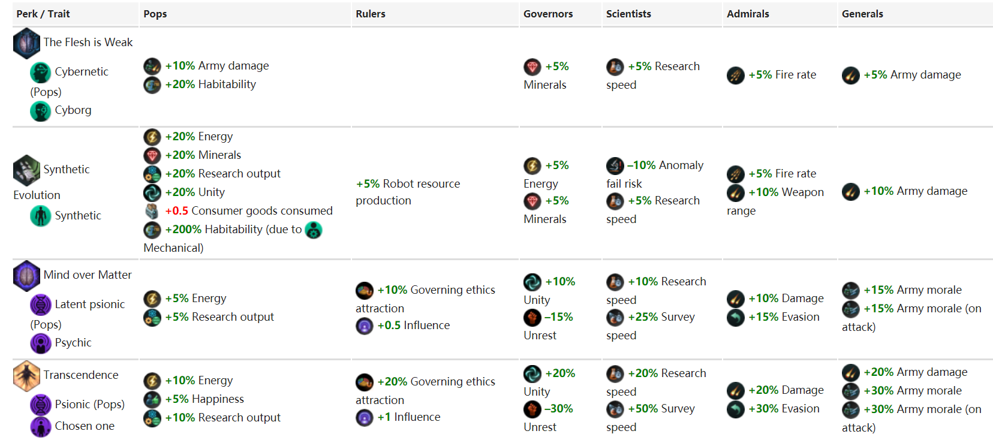The height and width of the screenshot is (443, 993).
Task: Click the energy icon beside +20% Energy
Action: click(x=152, y=137)
